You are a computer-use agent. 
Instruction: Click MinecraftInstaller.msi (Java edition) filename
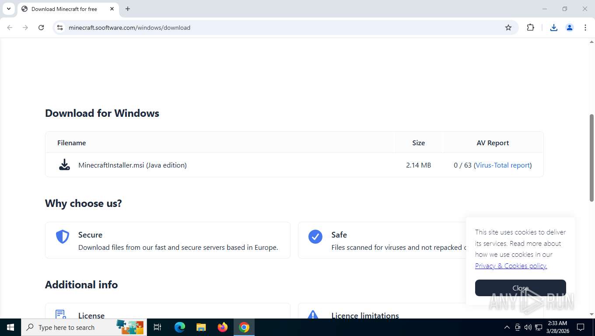tap(133, 165)
